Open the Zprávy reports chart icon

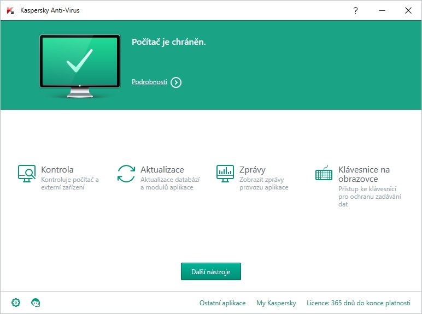225,174
